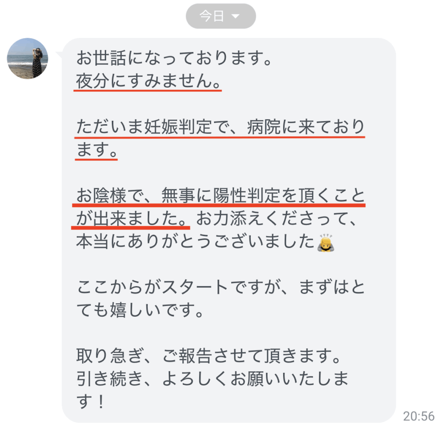Click the line 引き続き、よろしくお願いいたしま
Screen dimensions: 441x434
coord(213,378)
